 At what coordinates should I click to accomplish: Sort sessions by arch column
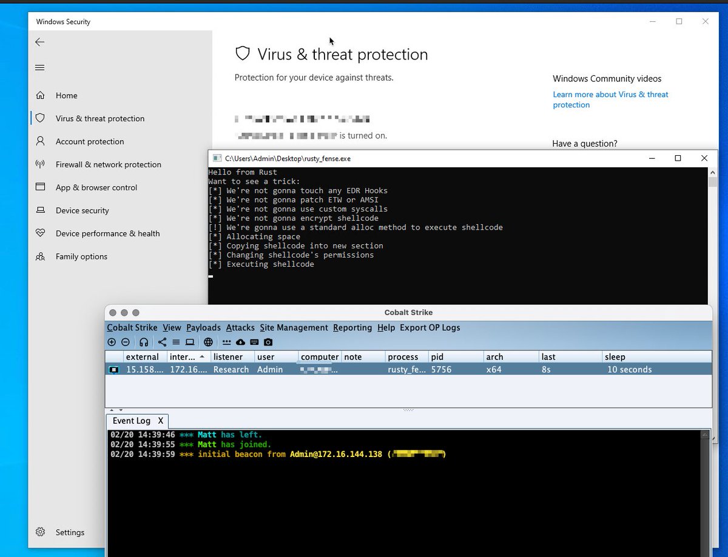click(511, 357)
